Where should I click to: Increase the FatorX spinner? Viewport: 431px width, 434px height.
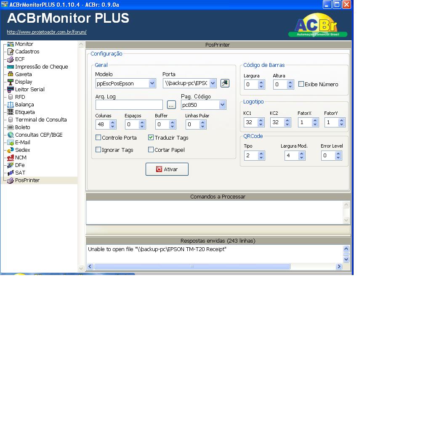click(x=315, y=120)
